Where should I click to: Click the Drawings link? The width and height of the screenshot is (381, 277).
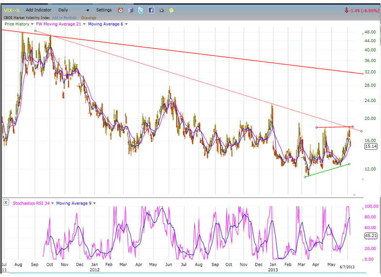(x=89, y=17)
